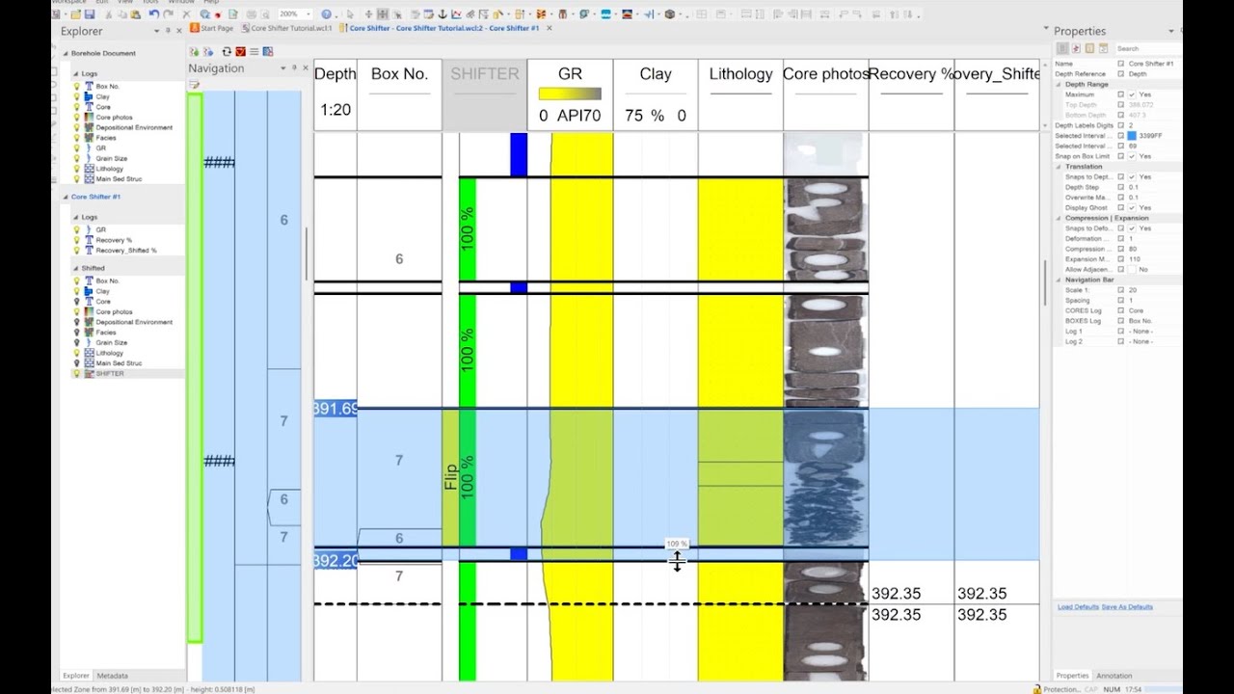Click the Save As Defaults link

(1127, 607)
